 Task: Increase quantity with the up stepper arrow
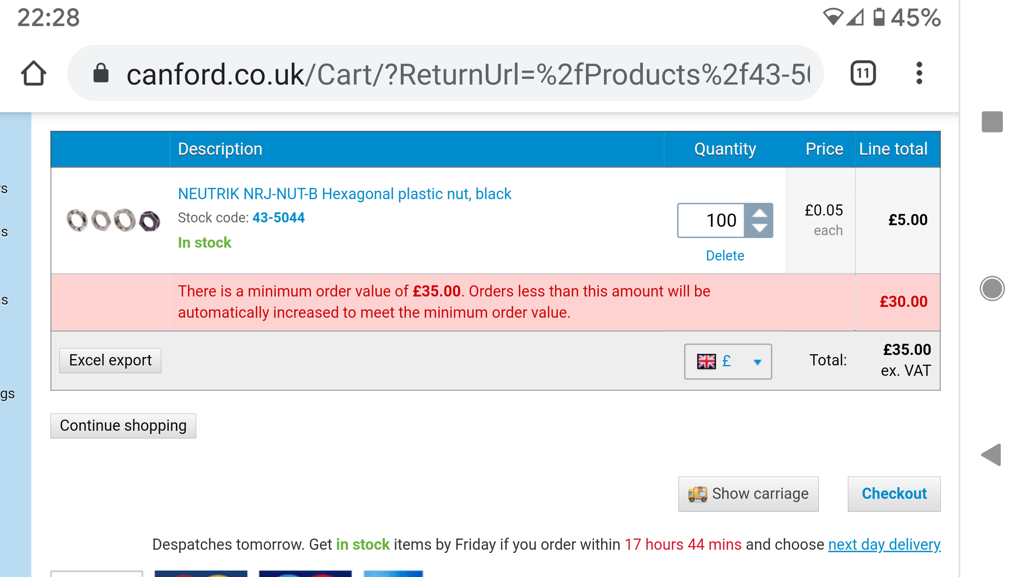click(x=759, y=213)
